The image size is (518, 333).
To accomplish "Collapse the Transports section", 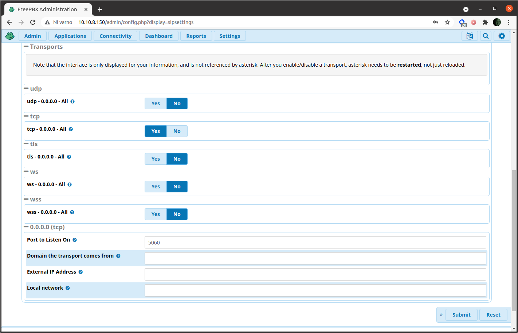I will click(26, 46).
